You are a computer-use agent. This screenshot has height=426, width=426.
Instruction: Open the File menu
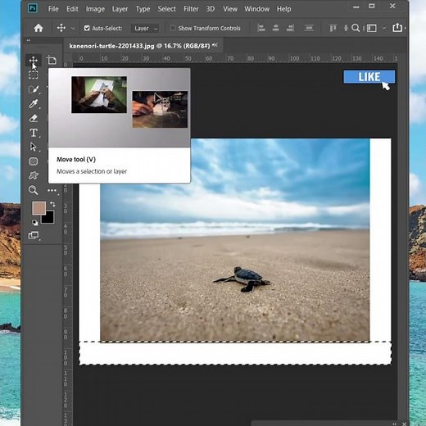[x=53, y=9]
